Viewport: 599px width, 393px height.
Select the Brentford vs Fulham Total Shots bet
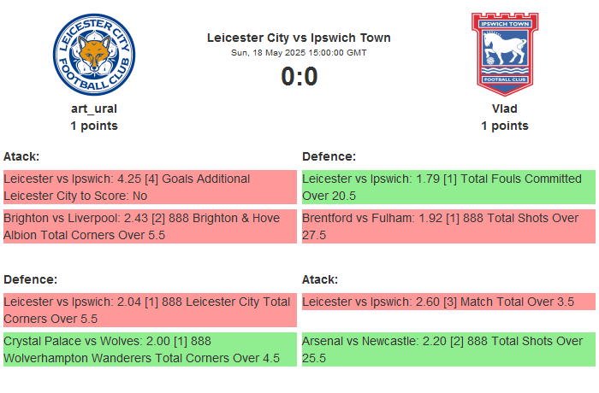click(448, 226)
